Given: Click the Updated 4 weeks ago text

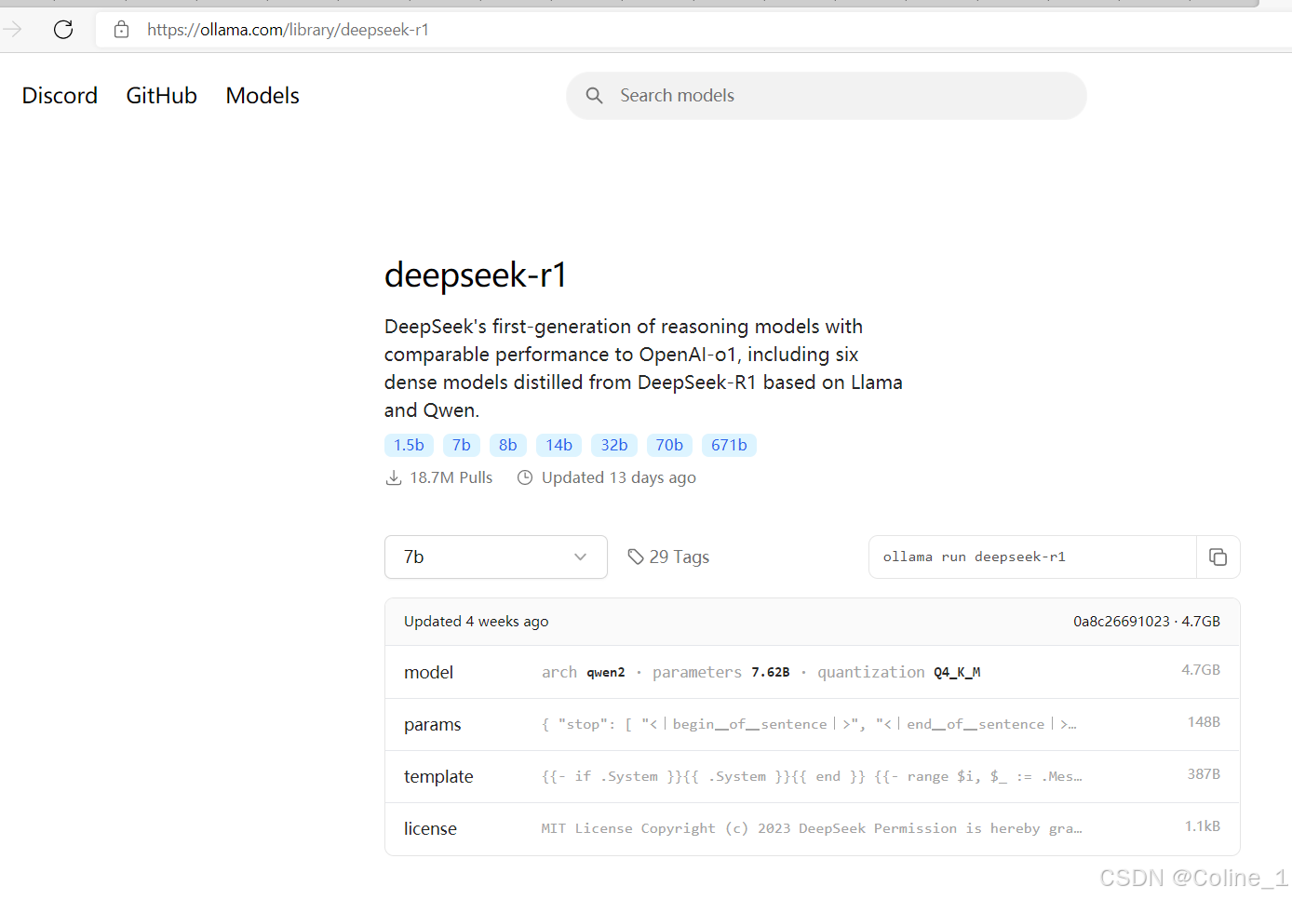Looking at the screenshot, I should coord(476,622).
